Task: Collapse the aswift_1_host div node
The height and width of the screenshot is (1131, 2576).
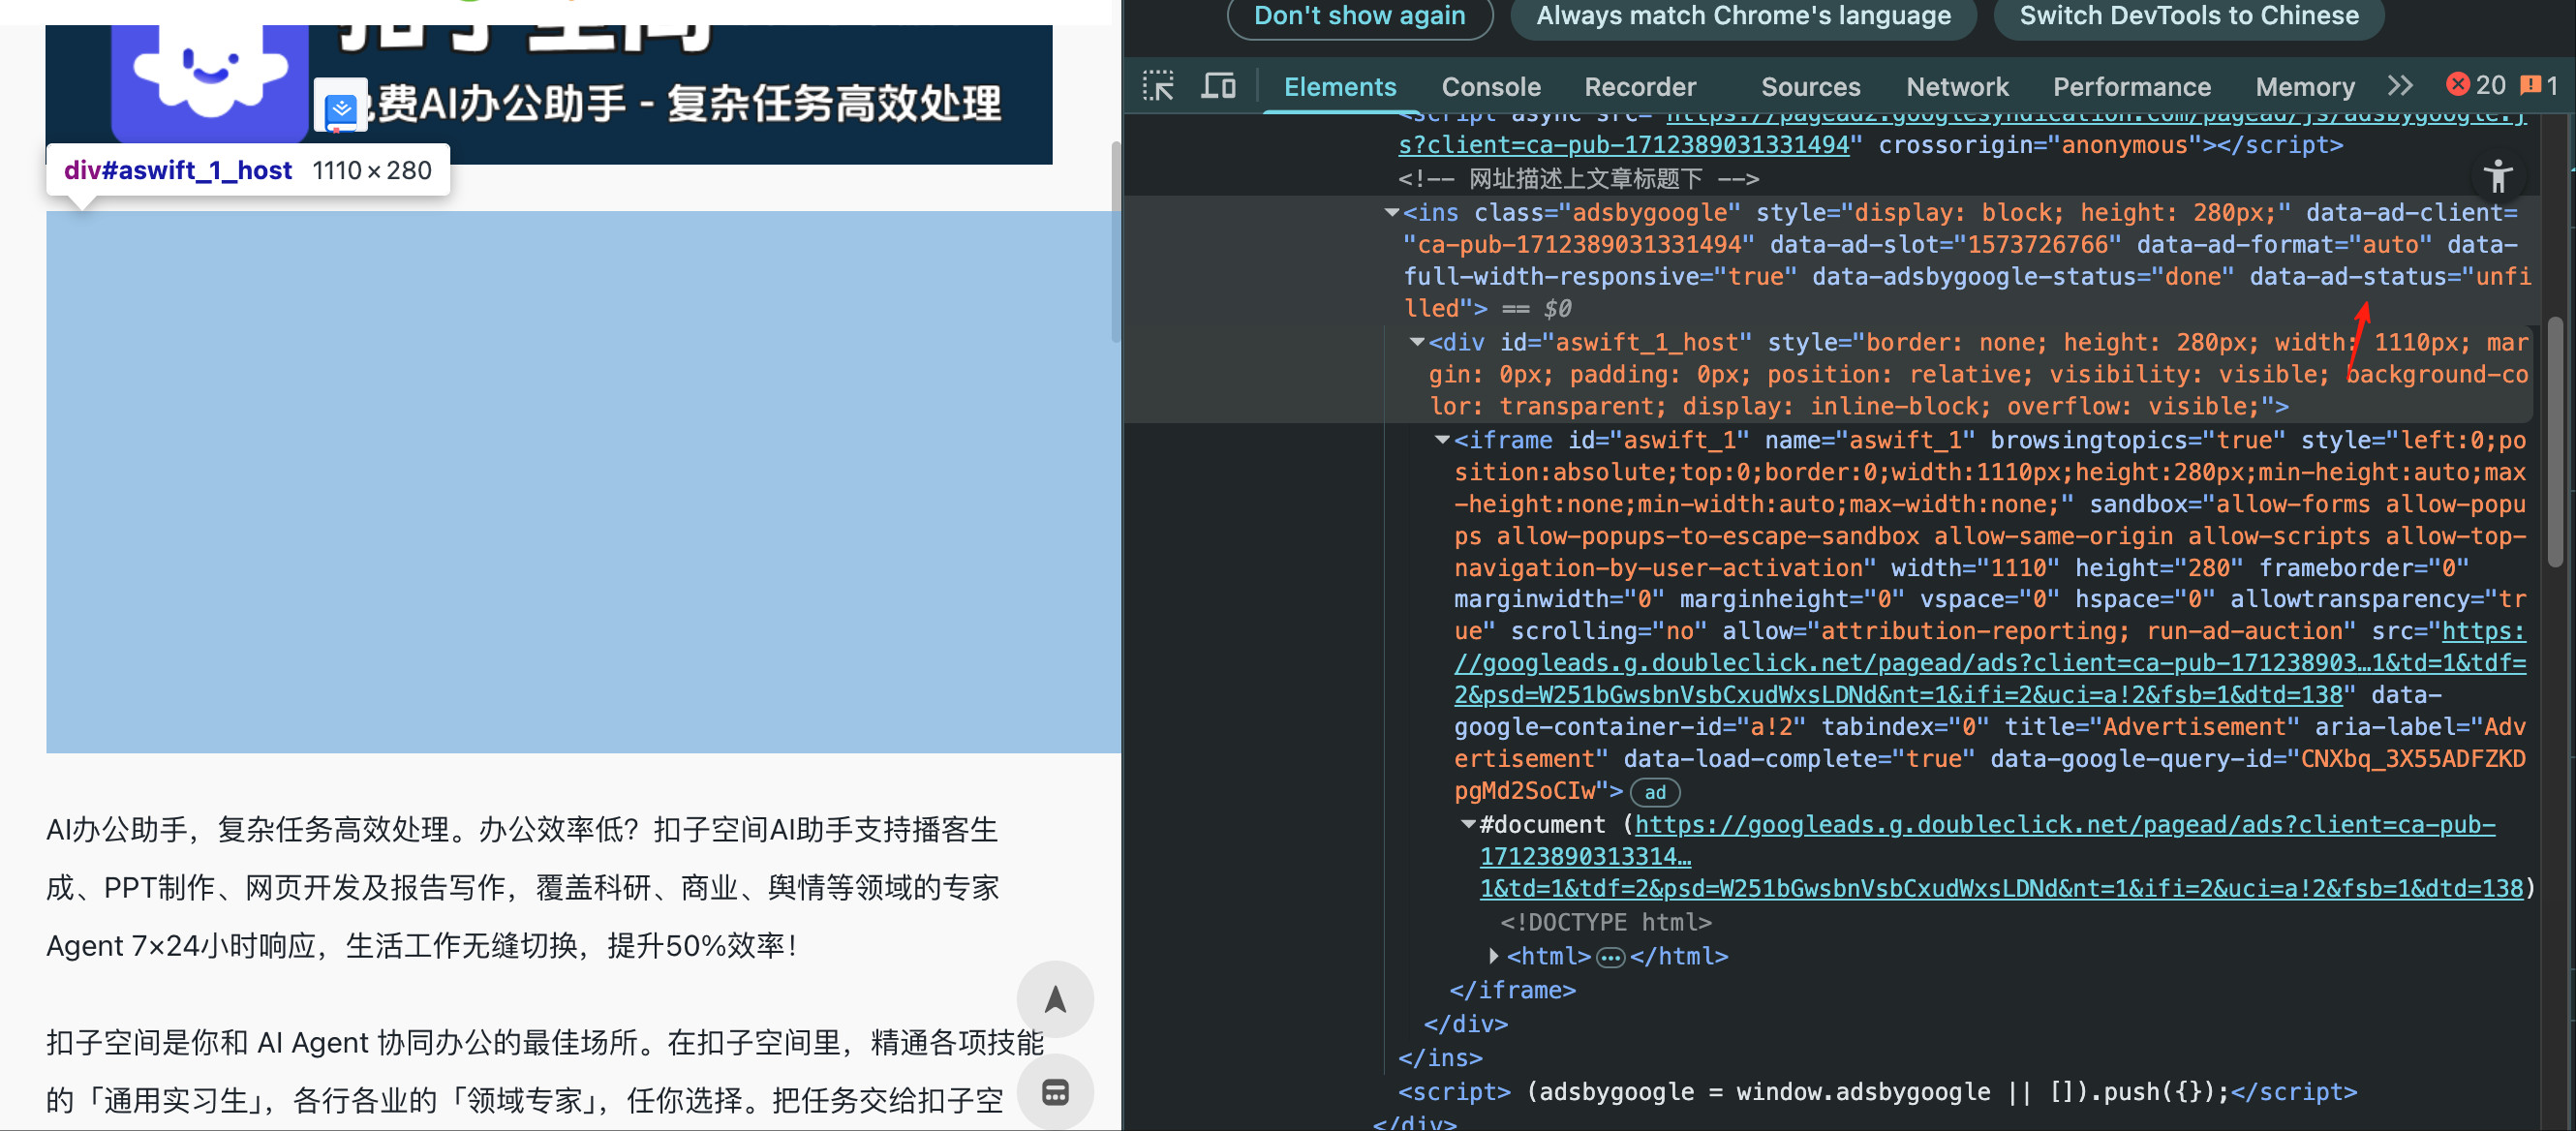Action: tap(1417, 342)
